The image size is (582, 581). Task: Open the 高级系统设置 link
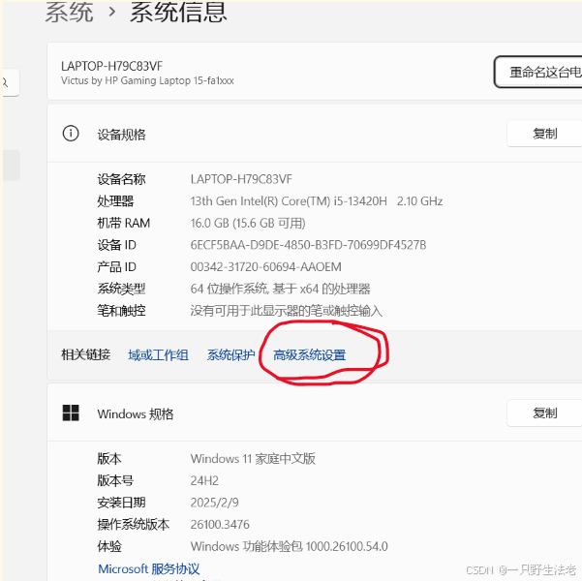click(310, 355)
